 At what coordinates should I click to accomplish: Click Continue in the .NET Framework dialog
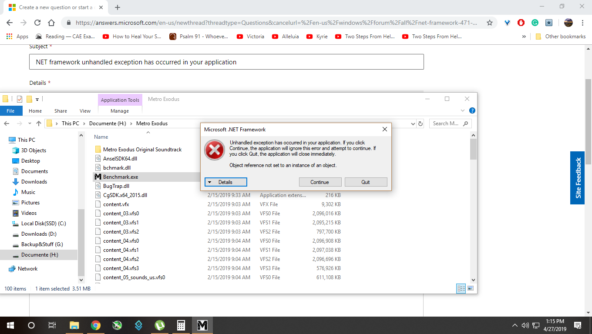[320, 182]
